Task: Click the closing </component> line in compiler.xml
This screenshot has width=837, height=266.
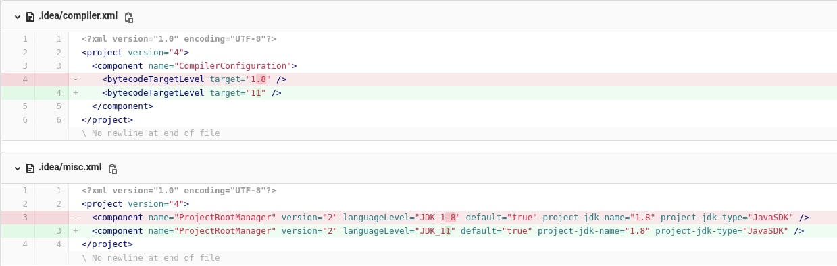Action: (x=453, y=106)
